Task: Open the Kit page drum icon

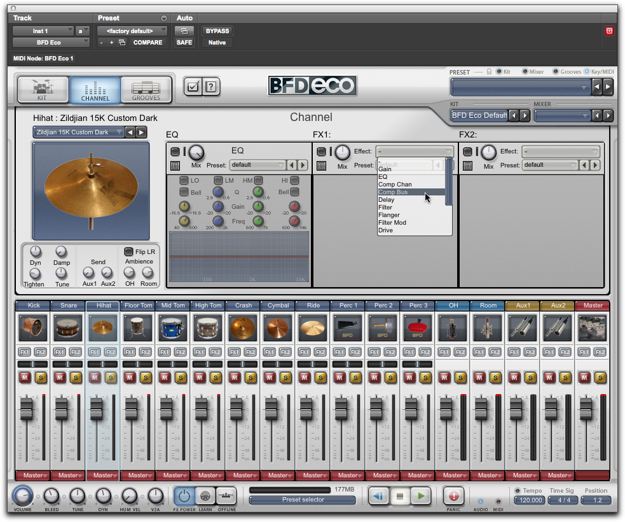Action: pos(42,89)
